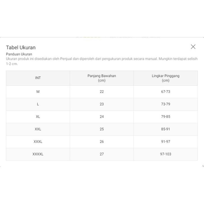This screenshot has width=204, height=204.
Task: Click the 22 cm length value
Action: coord(102,92)
